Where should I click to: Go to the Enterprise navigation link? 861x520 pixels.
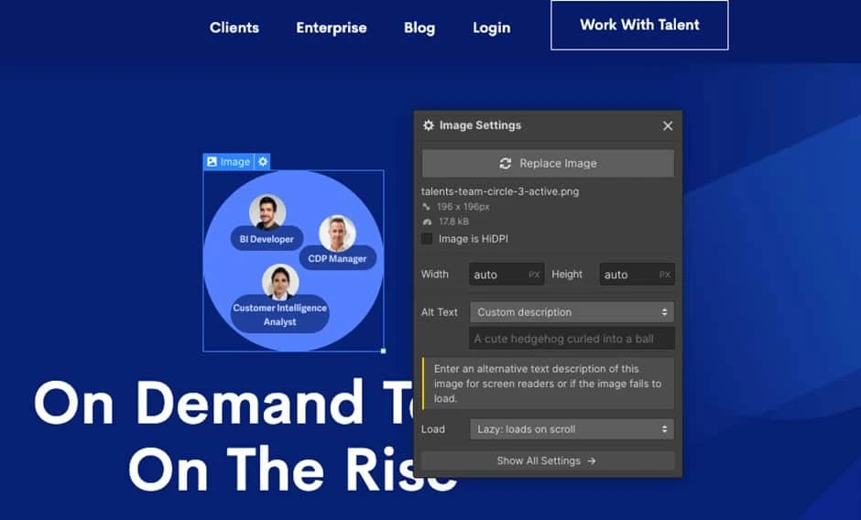coord(332,27)
